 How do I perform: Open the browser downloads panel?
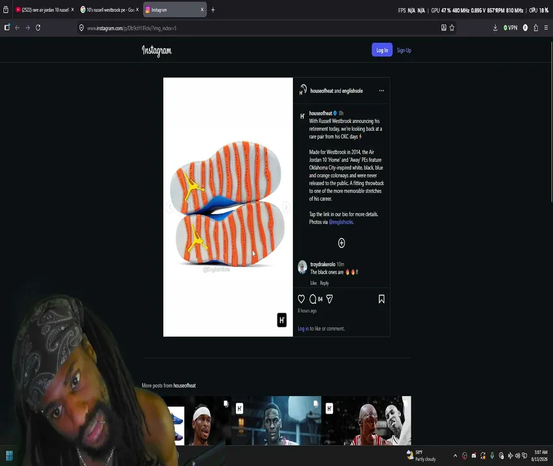(495, 28)
